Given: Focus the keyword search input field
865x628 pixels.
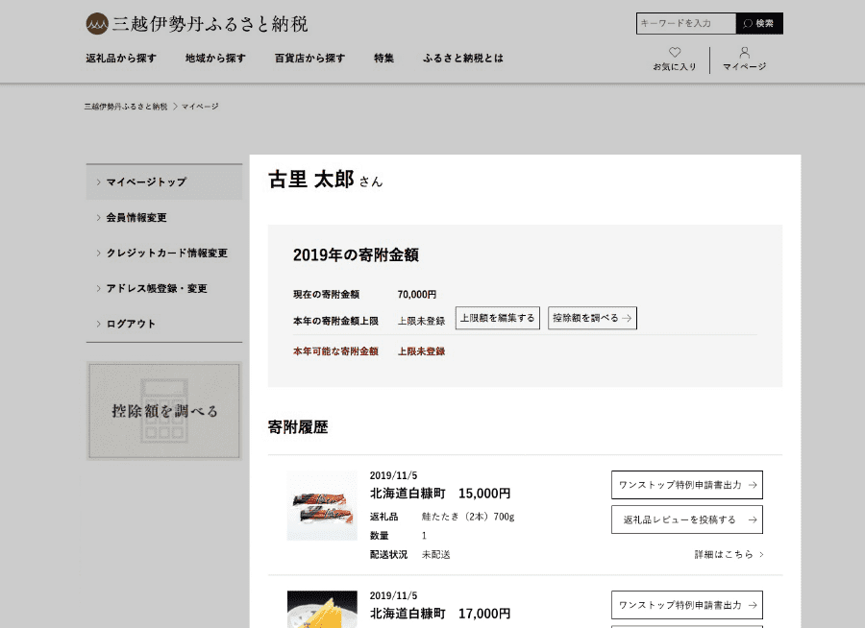Looking at the screenshot, I should [x=685, y=24].
